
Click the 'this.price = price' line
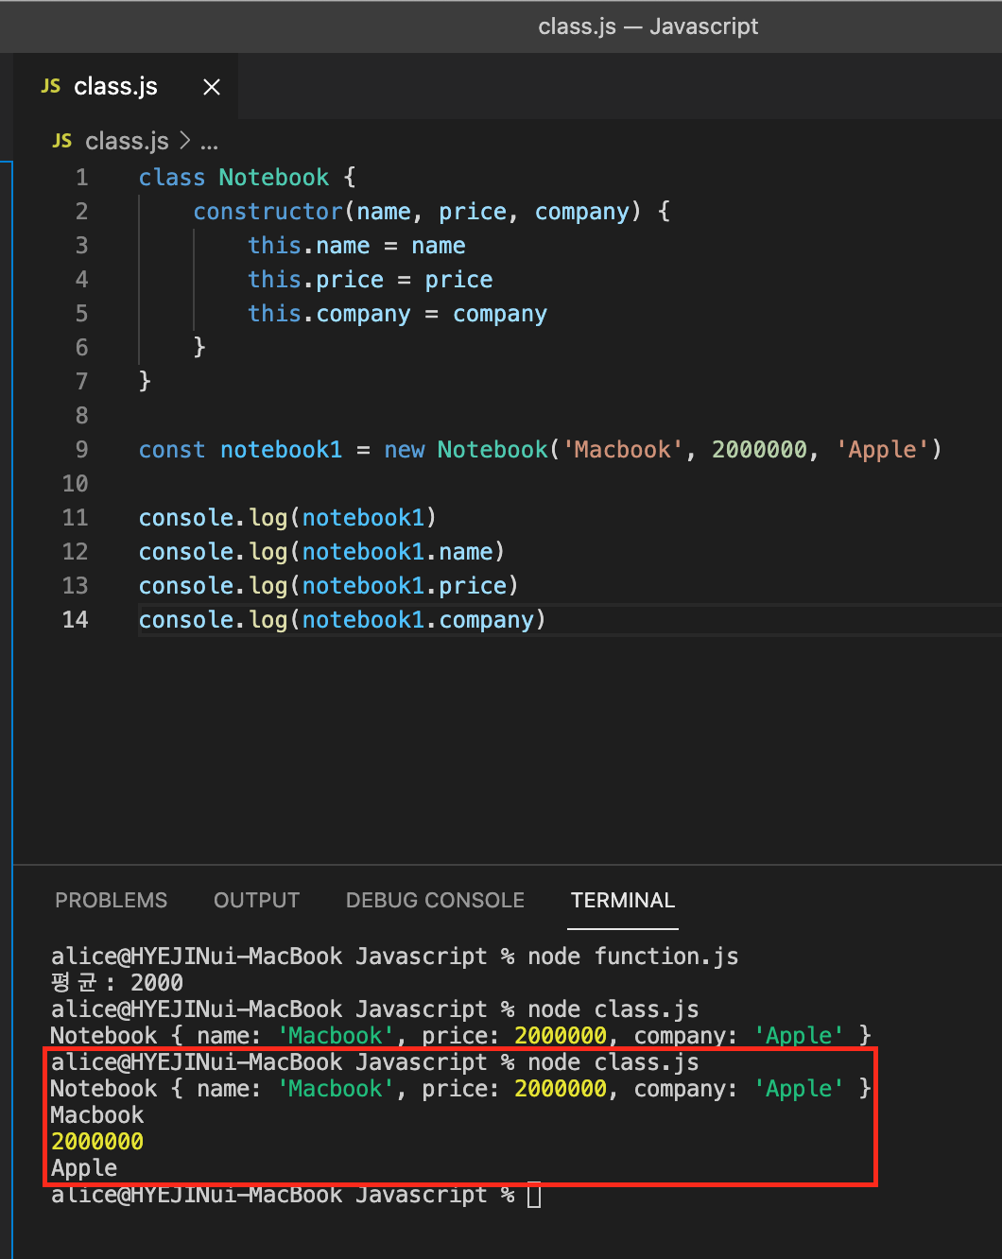pyautogui.click(x=370, y=280)
